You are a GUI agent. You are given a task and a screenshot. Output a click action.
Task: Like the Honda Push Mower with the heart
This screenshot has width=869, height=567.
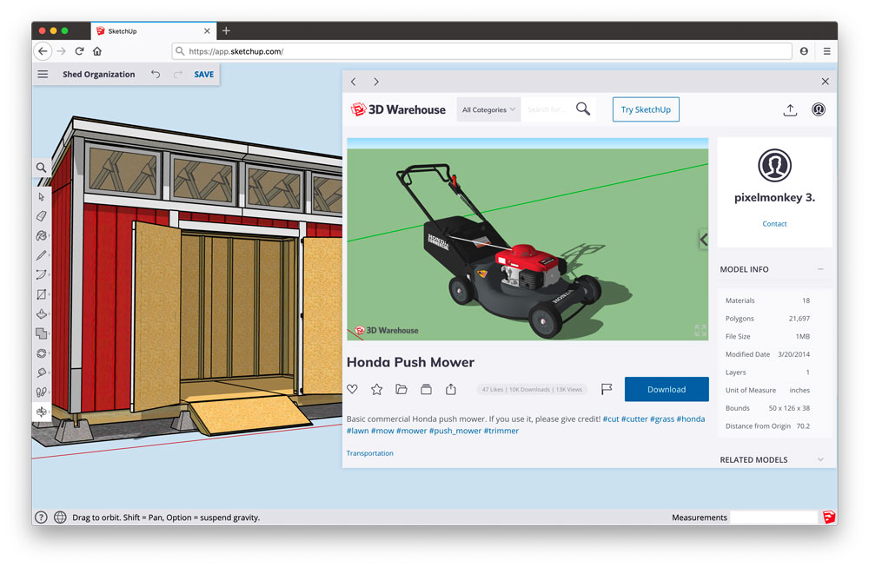[352, 389]
